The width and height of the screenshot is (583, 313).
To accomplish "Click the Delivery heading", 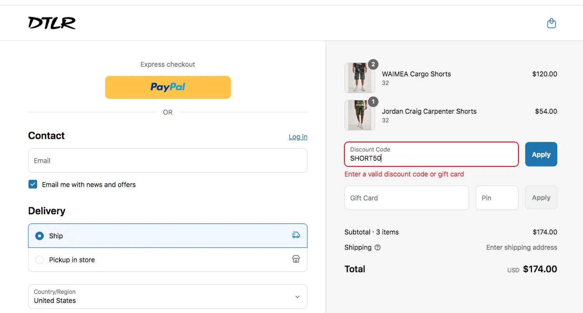I will (x=47, y=211).
